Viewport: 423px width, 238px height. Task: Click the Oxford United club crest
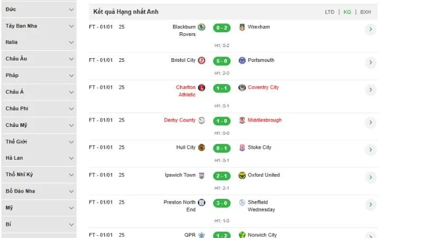(x=242, y=175)
